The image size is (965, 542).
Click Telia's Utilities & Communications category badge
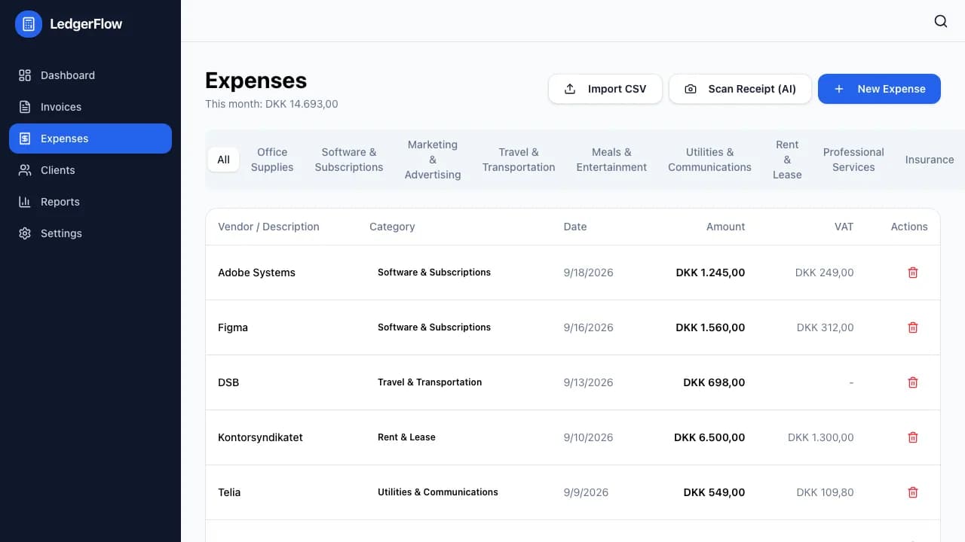click(438, 492)
